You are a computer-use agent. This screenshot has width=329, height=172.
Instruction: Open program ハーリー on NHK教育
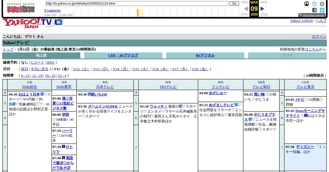[x=63, y=133]
